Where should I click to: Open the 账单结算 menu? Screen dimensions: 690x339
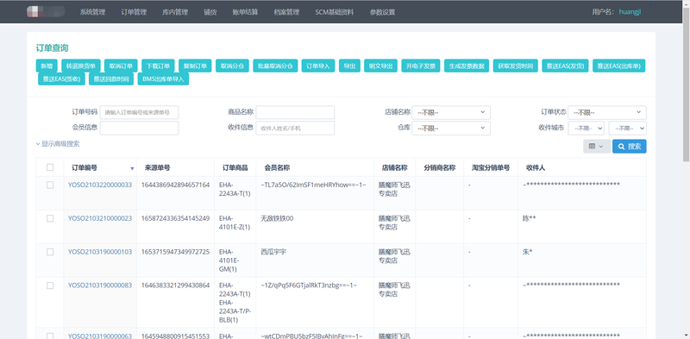[245, 12]
